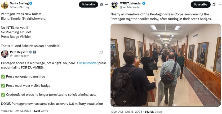Expand more options on Pete Hegseth's quoted post

[x=106, y=52]
